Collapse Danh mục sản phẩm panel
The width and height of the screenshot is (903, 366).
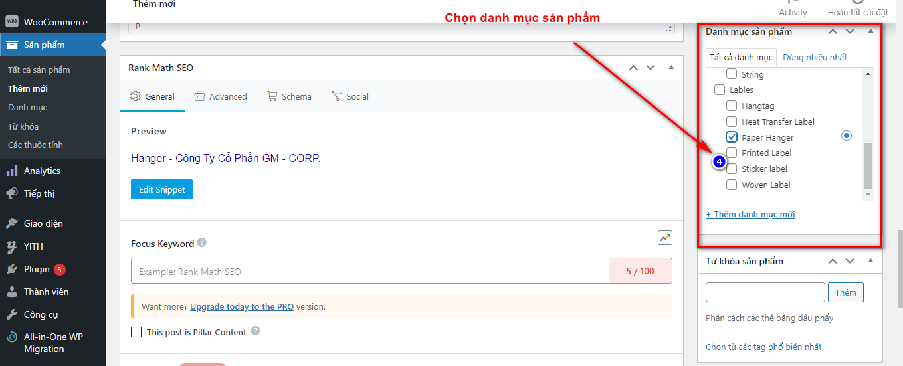coord(870,31)
